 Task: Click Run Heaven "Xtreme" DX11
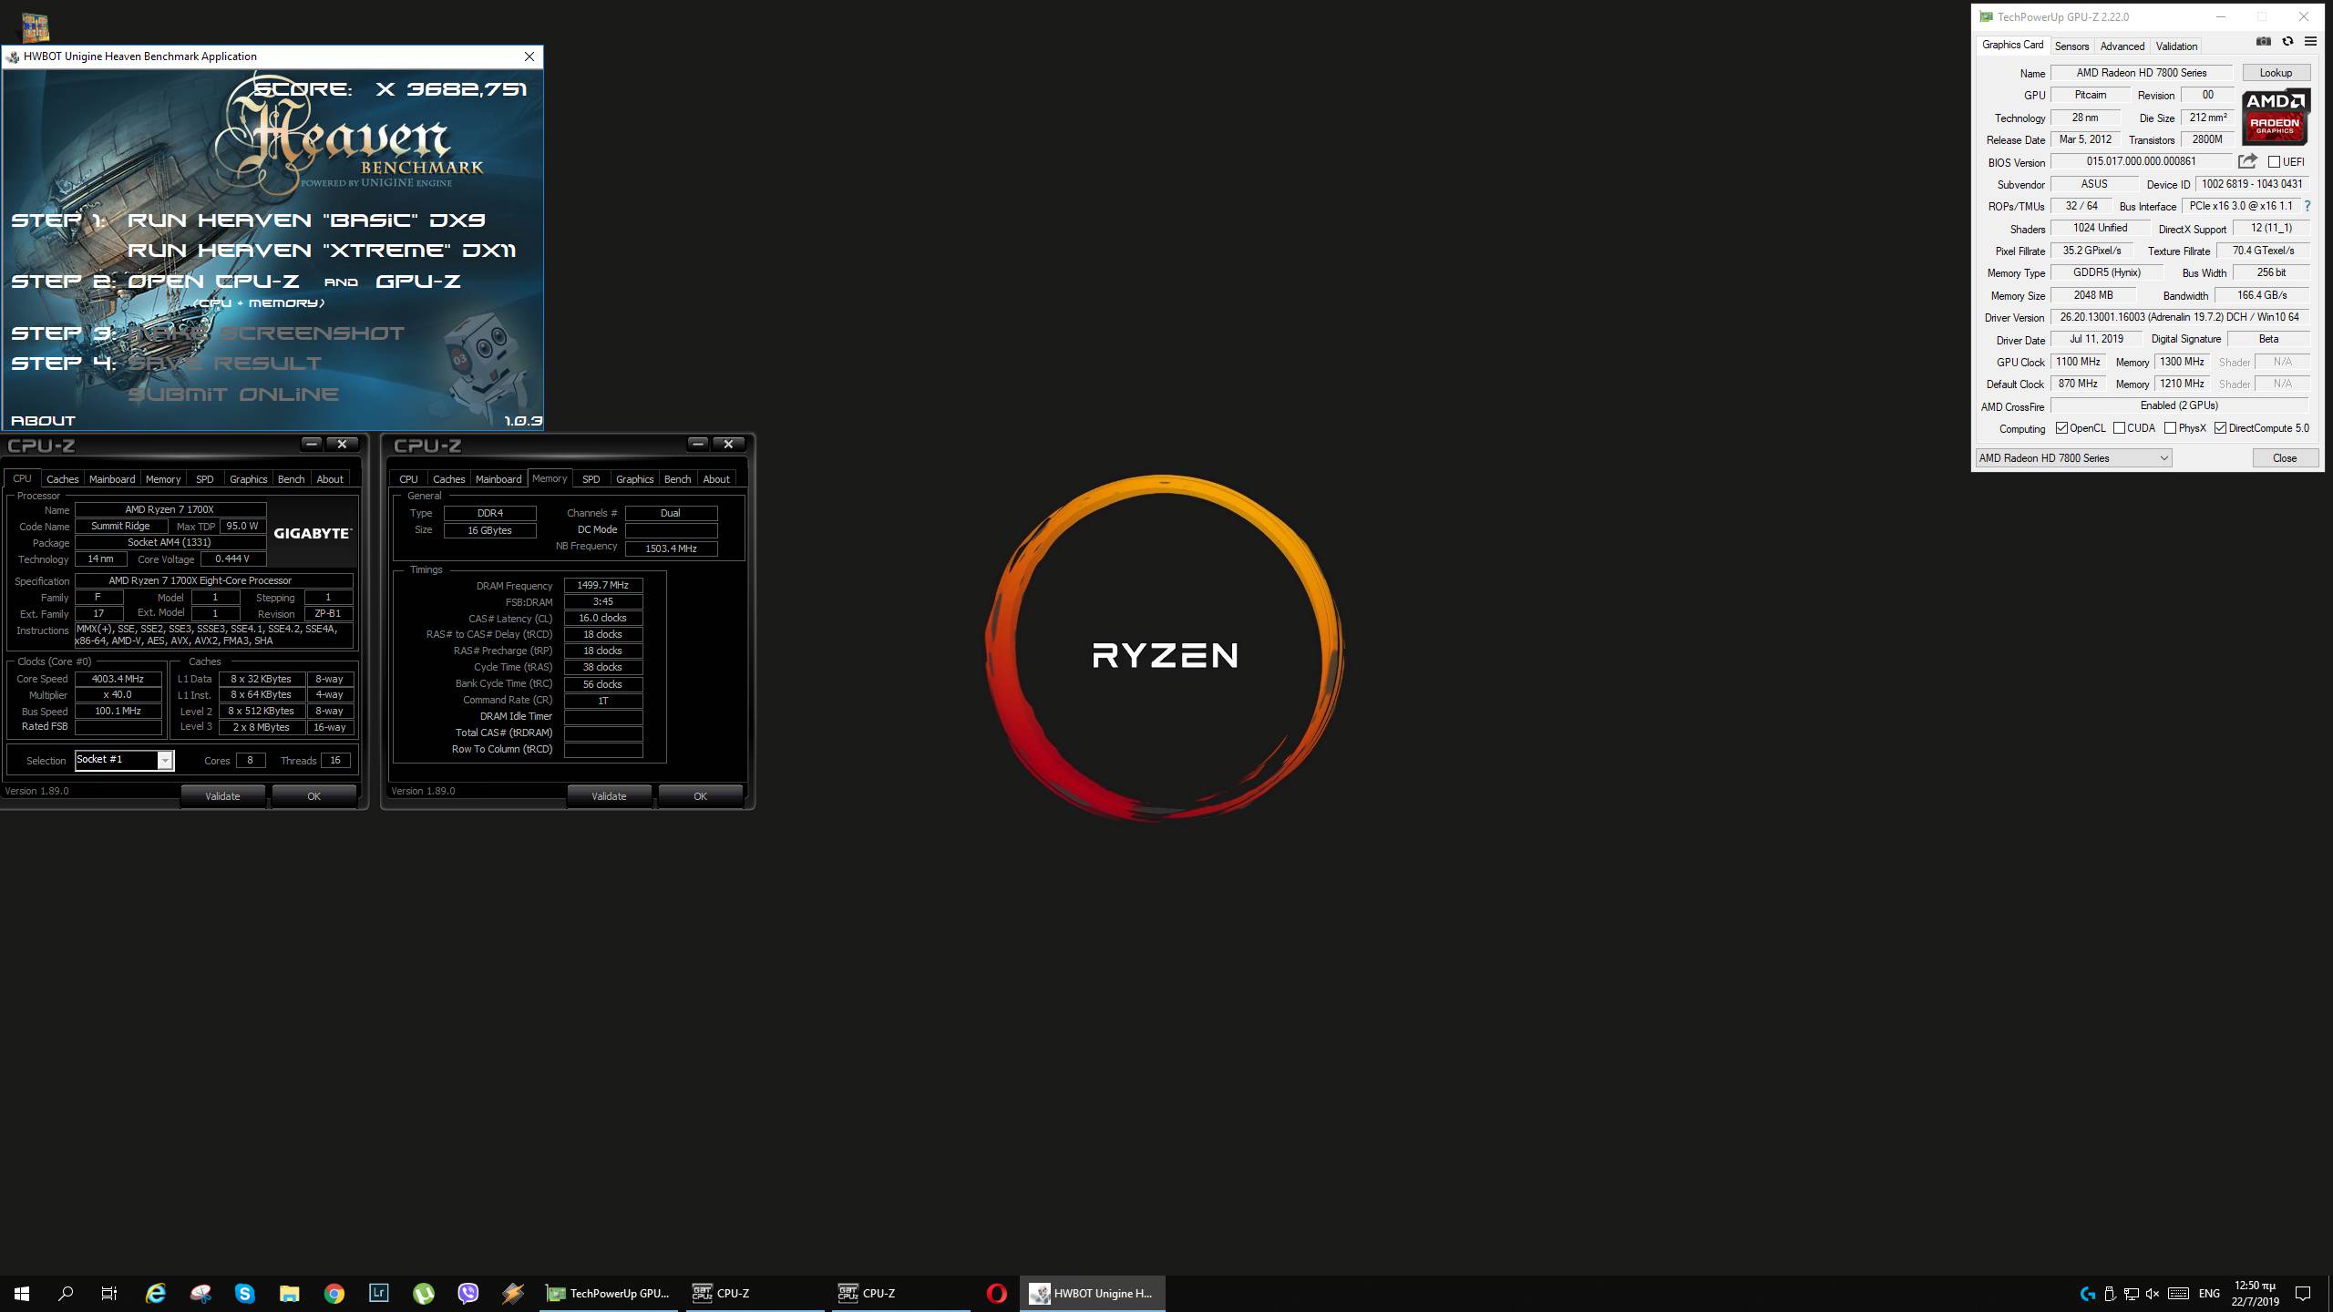click(322, 251)
